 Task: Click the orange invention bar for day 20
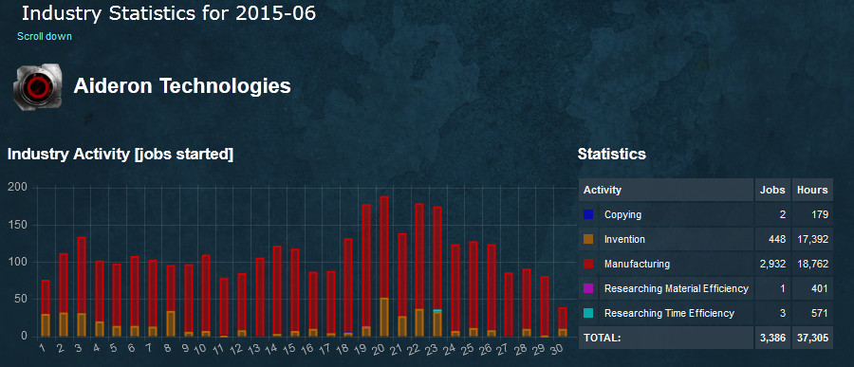tap(384, 318)
